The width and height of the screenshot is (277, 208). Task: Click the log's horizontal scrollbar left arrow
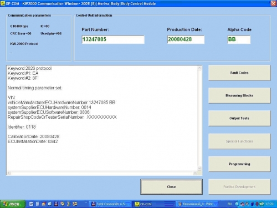(9, 173)
